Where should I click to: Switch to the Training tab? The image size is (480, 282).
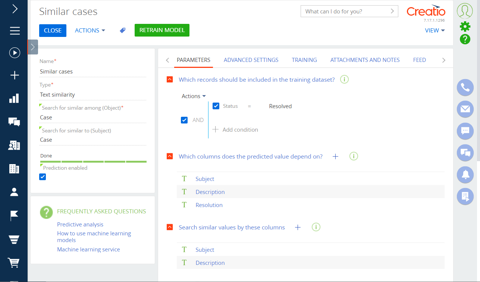tap(304, 60)
